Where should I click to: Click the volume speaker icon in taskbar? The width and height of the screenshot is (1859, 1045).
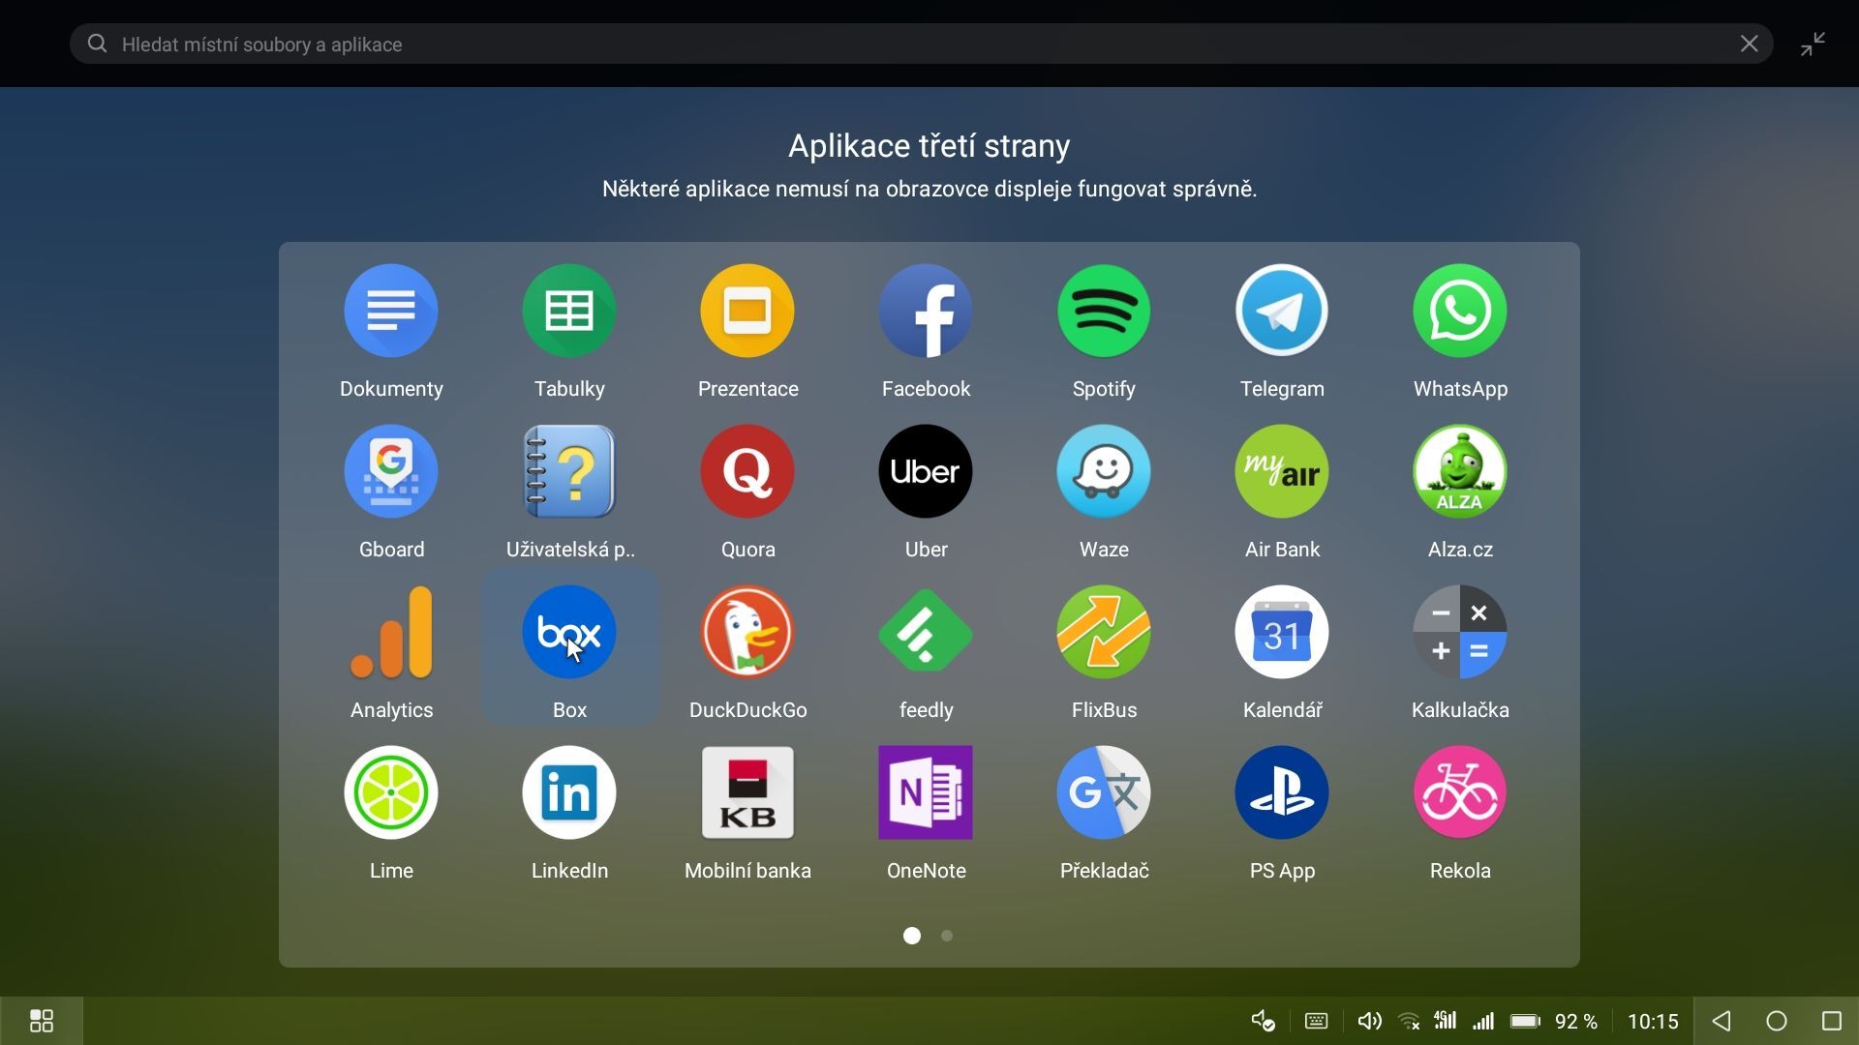pos(1369,1021)
